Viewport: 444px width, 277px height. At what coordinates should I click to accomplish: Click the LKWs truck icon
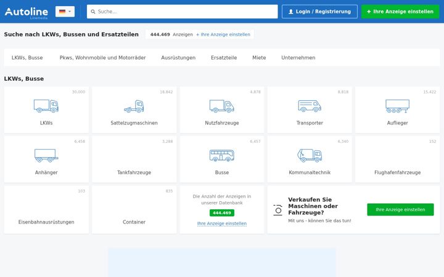46,106
